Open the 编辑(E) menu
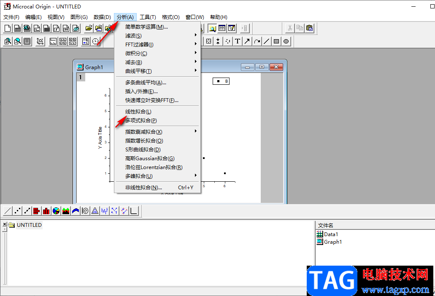 click(33, 17)
